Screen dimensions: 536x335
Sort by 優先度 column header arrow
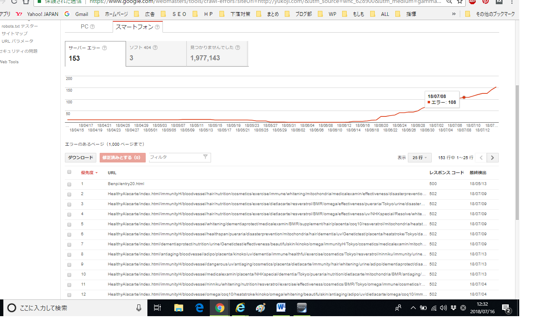(96, 173)
